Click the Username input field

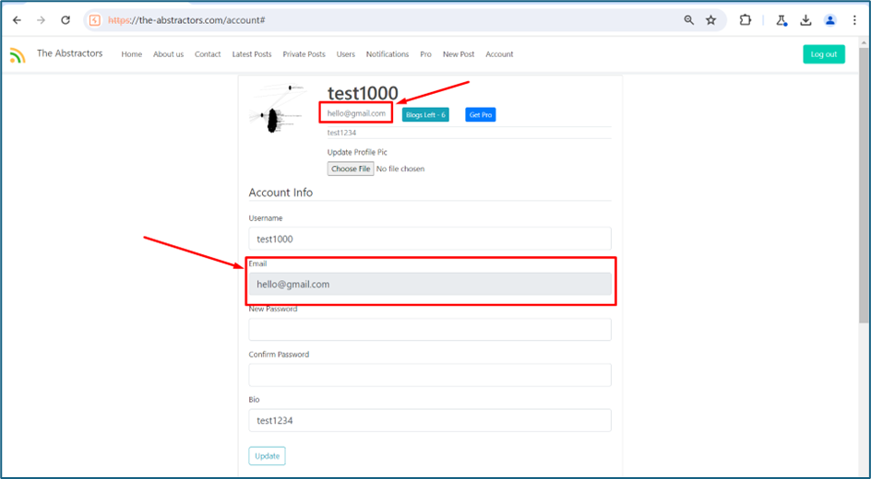click(430, 239)
